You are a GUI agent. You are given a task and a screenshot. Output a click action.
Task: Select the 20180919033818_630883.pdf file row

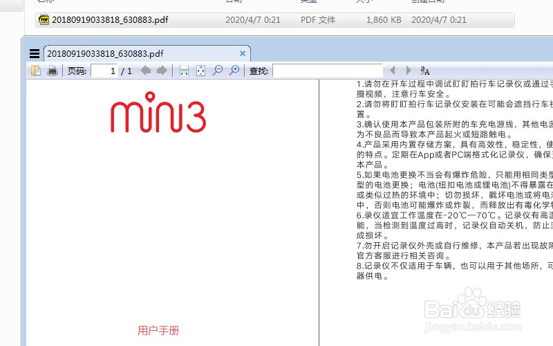coord(275,20)
